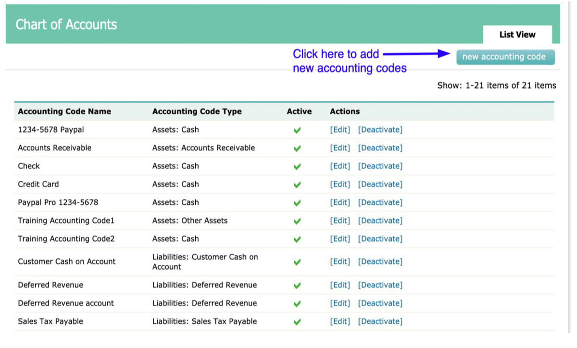Click the active checkmark for 1234-5678 Paypal
Viewport: 577px width, 348px height.
[297, 130]
